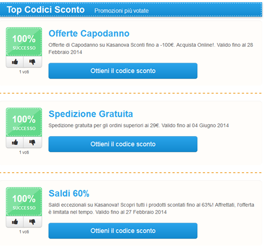
Task: Give thumbs up to Spedizione Gratuita offer
Action: tap(15, 142)
